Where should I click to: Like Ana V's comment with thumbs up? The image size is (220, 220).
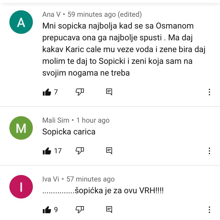tap(47, 92)
